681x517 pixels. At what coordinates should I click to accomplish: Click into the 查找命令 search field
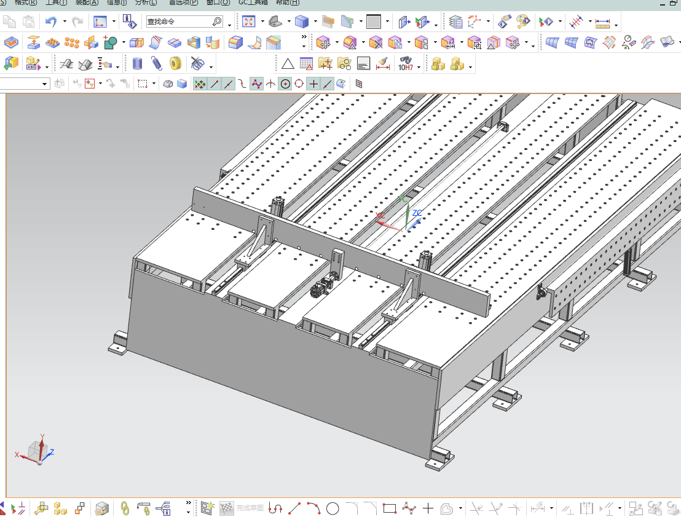(x=184, y=22)
